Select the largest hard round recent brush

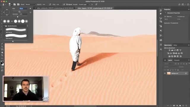click(23, 21)
